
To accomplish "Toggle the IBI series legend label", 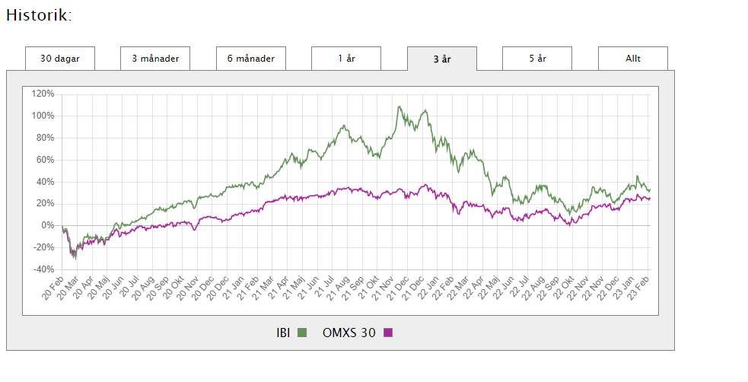I will click(x=283, y=333).
